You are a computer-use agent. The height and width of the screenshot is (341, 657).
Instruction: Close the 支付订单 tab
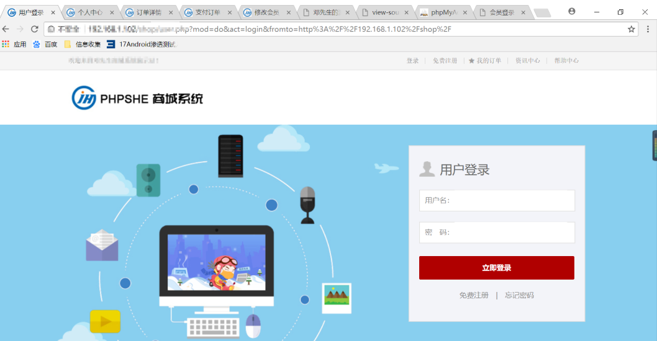(230, 12)
